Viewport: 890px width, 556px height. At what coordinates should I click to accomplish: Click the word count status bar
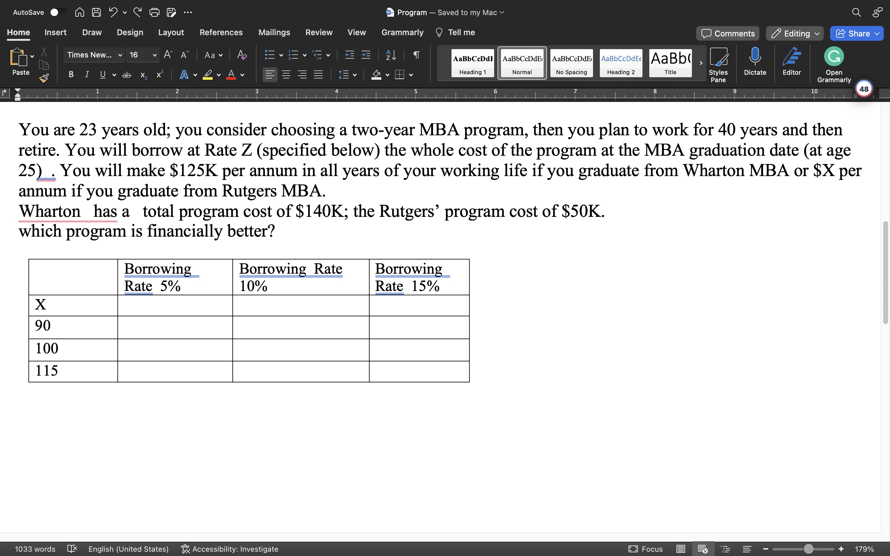click(35, 549)
